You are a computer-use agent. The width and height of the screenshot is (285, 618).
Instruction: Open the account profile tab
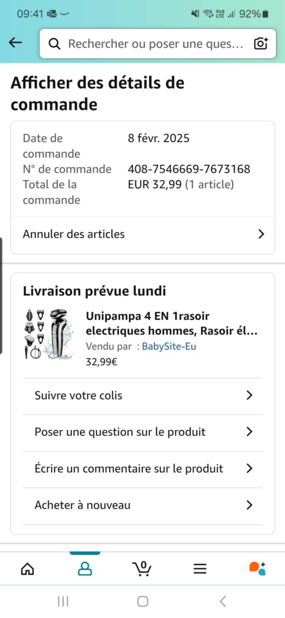pos(85,569)
